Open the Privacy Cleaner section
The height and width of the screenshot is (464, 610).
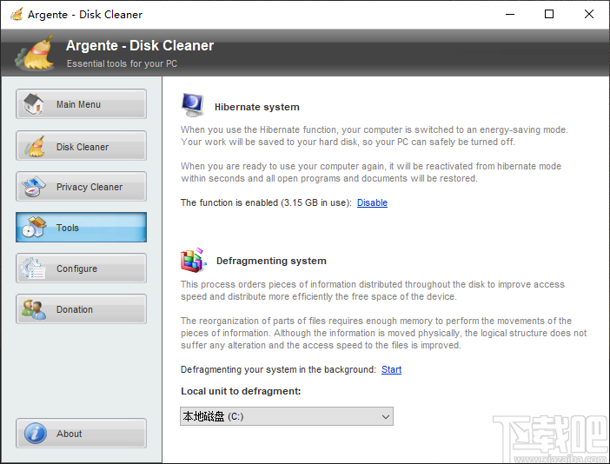click(81, 187)
